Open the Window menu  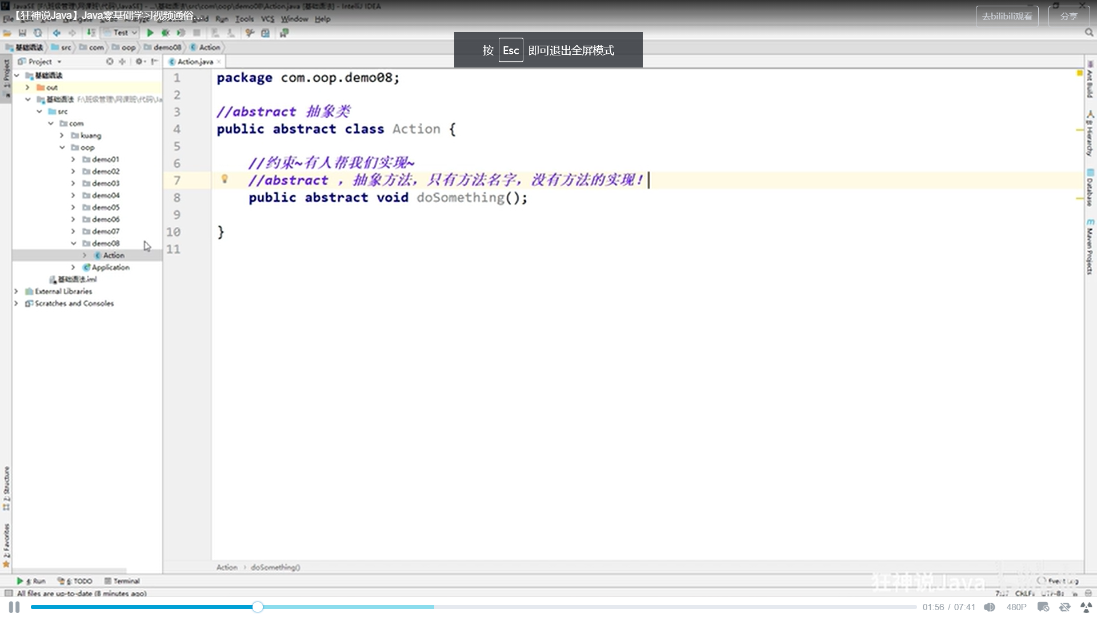[x=294, y=19]
